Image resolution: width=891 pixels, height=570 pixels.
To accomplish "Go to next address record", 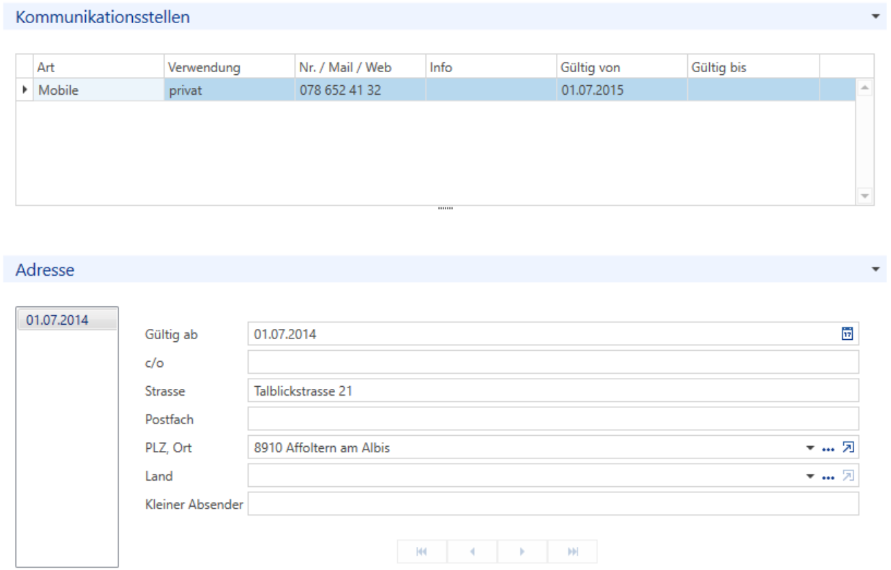I will [522, 552].
